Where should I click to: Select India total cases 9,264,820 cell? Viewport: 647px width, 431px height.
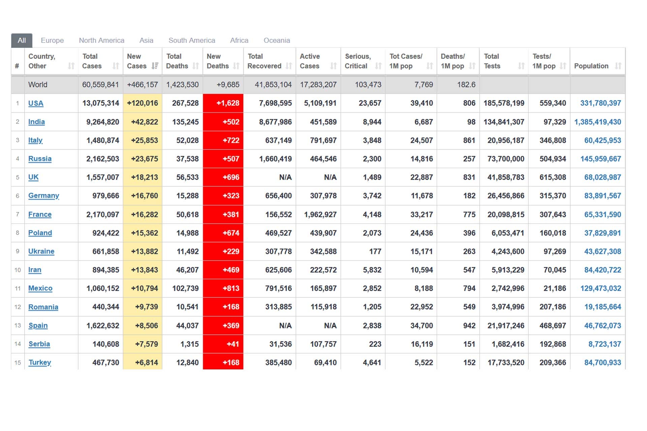100,122
